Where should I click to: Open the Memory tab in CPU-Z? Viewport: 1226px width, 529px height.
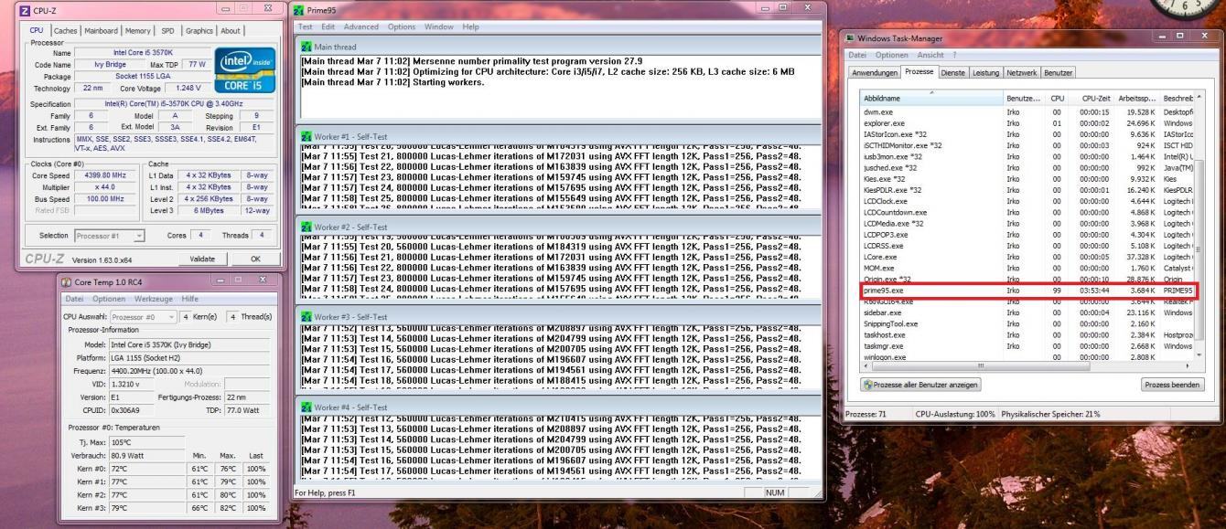point(138,31)
